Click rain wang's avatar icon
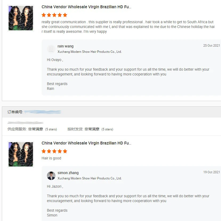 [51, 49]
